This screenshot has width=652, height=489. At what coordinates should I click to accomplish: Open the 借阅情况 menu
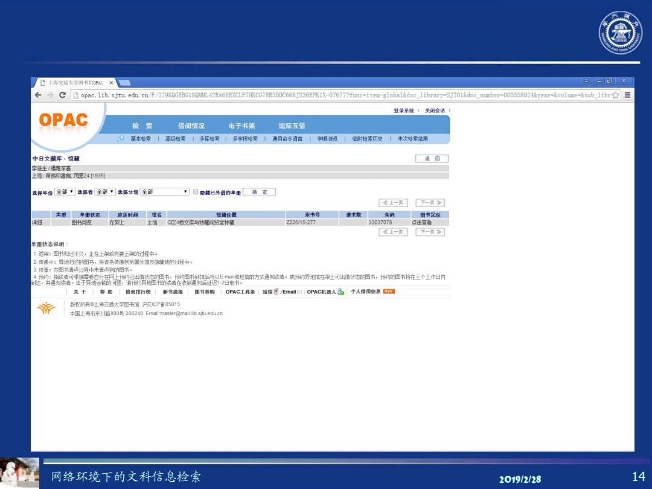[191, 126]
